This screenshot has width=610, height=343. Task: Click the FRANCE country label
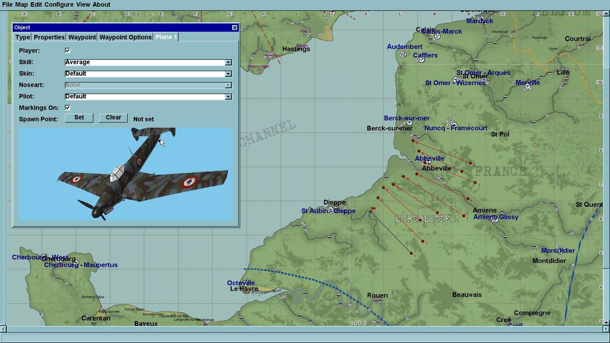click(500, 171)
